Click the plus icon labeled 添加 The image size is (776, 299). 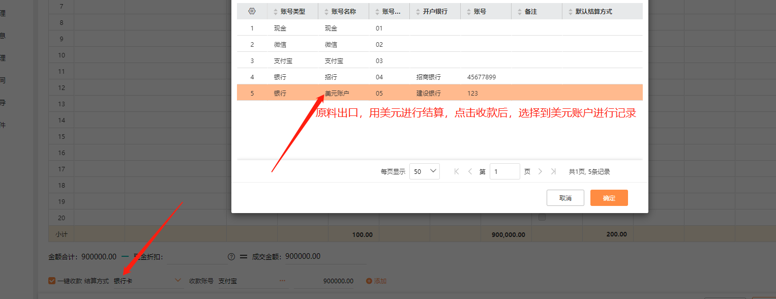(x=369, y=281)
